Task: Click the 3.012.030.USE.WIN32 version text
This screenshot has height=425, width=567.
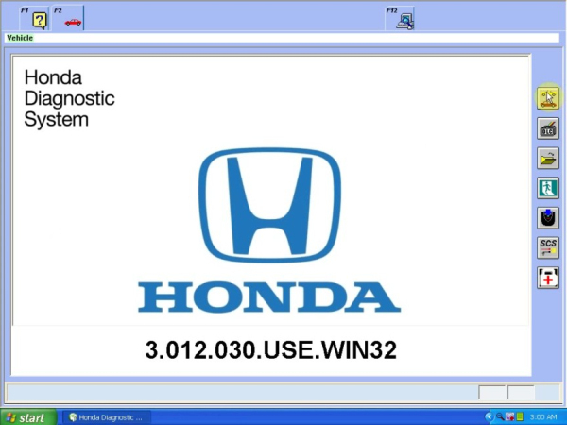Action: 270,349
